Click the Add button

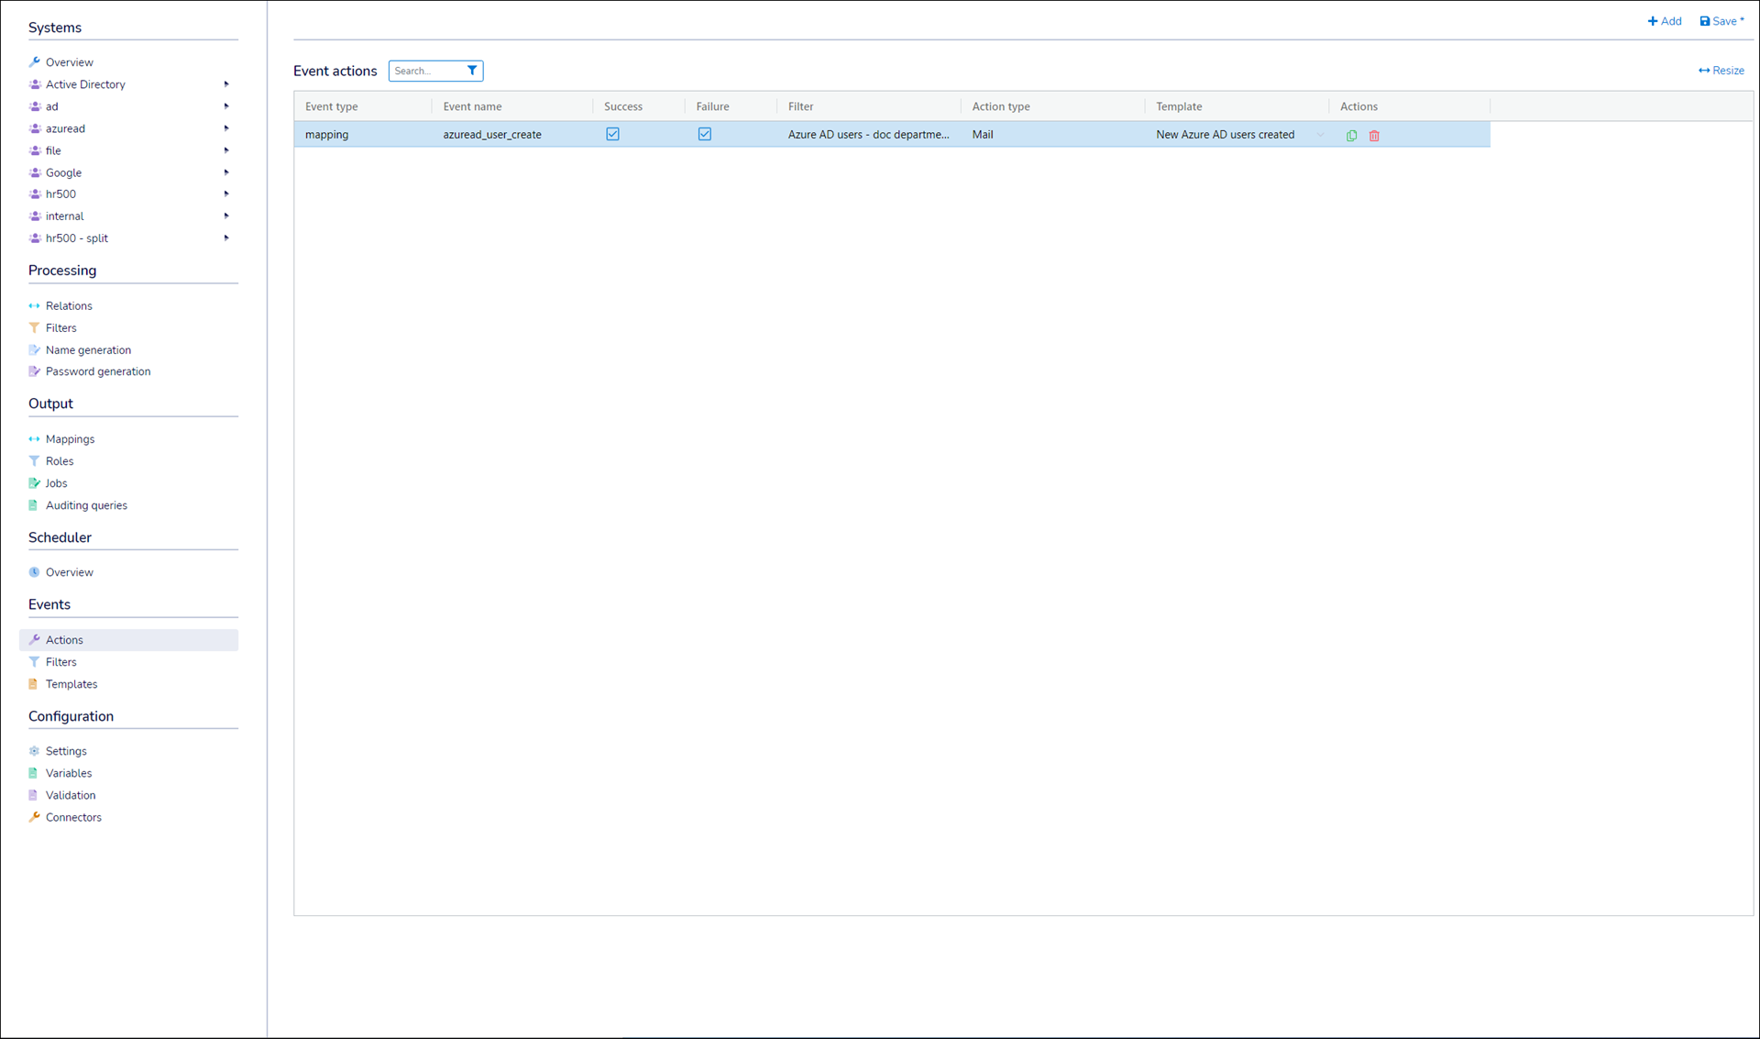pos(1665,21)
